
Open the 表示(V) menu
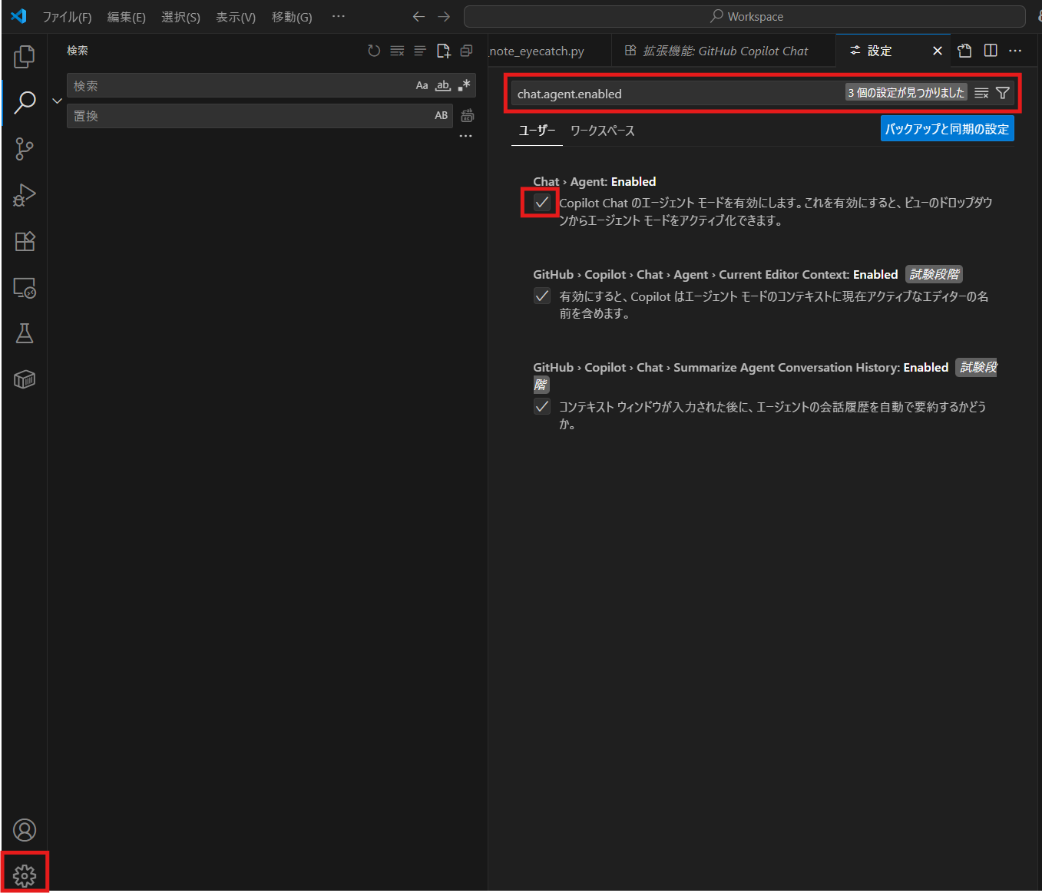(236, 17)
